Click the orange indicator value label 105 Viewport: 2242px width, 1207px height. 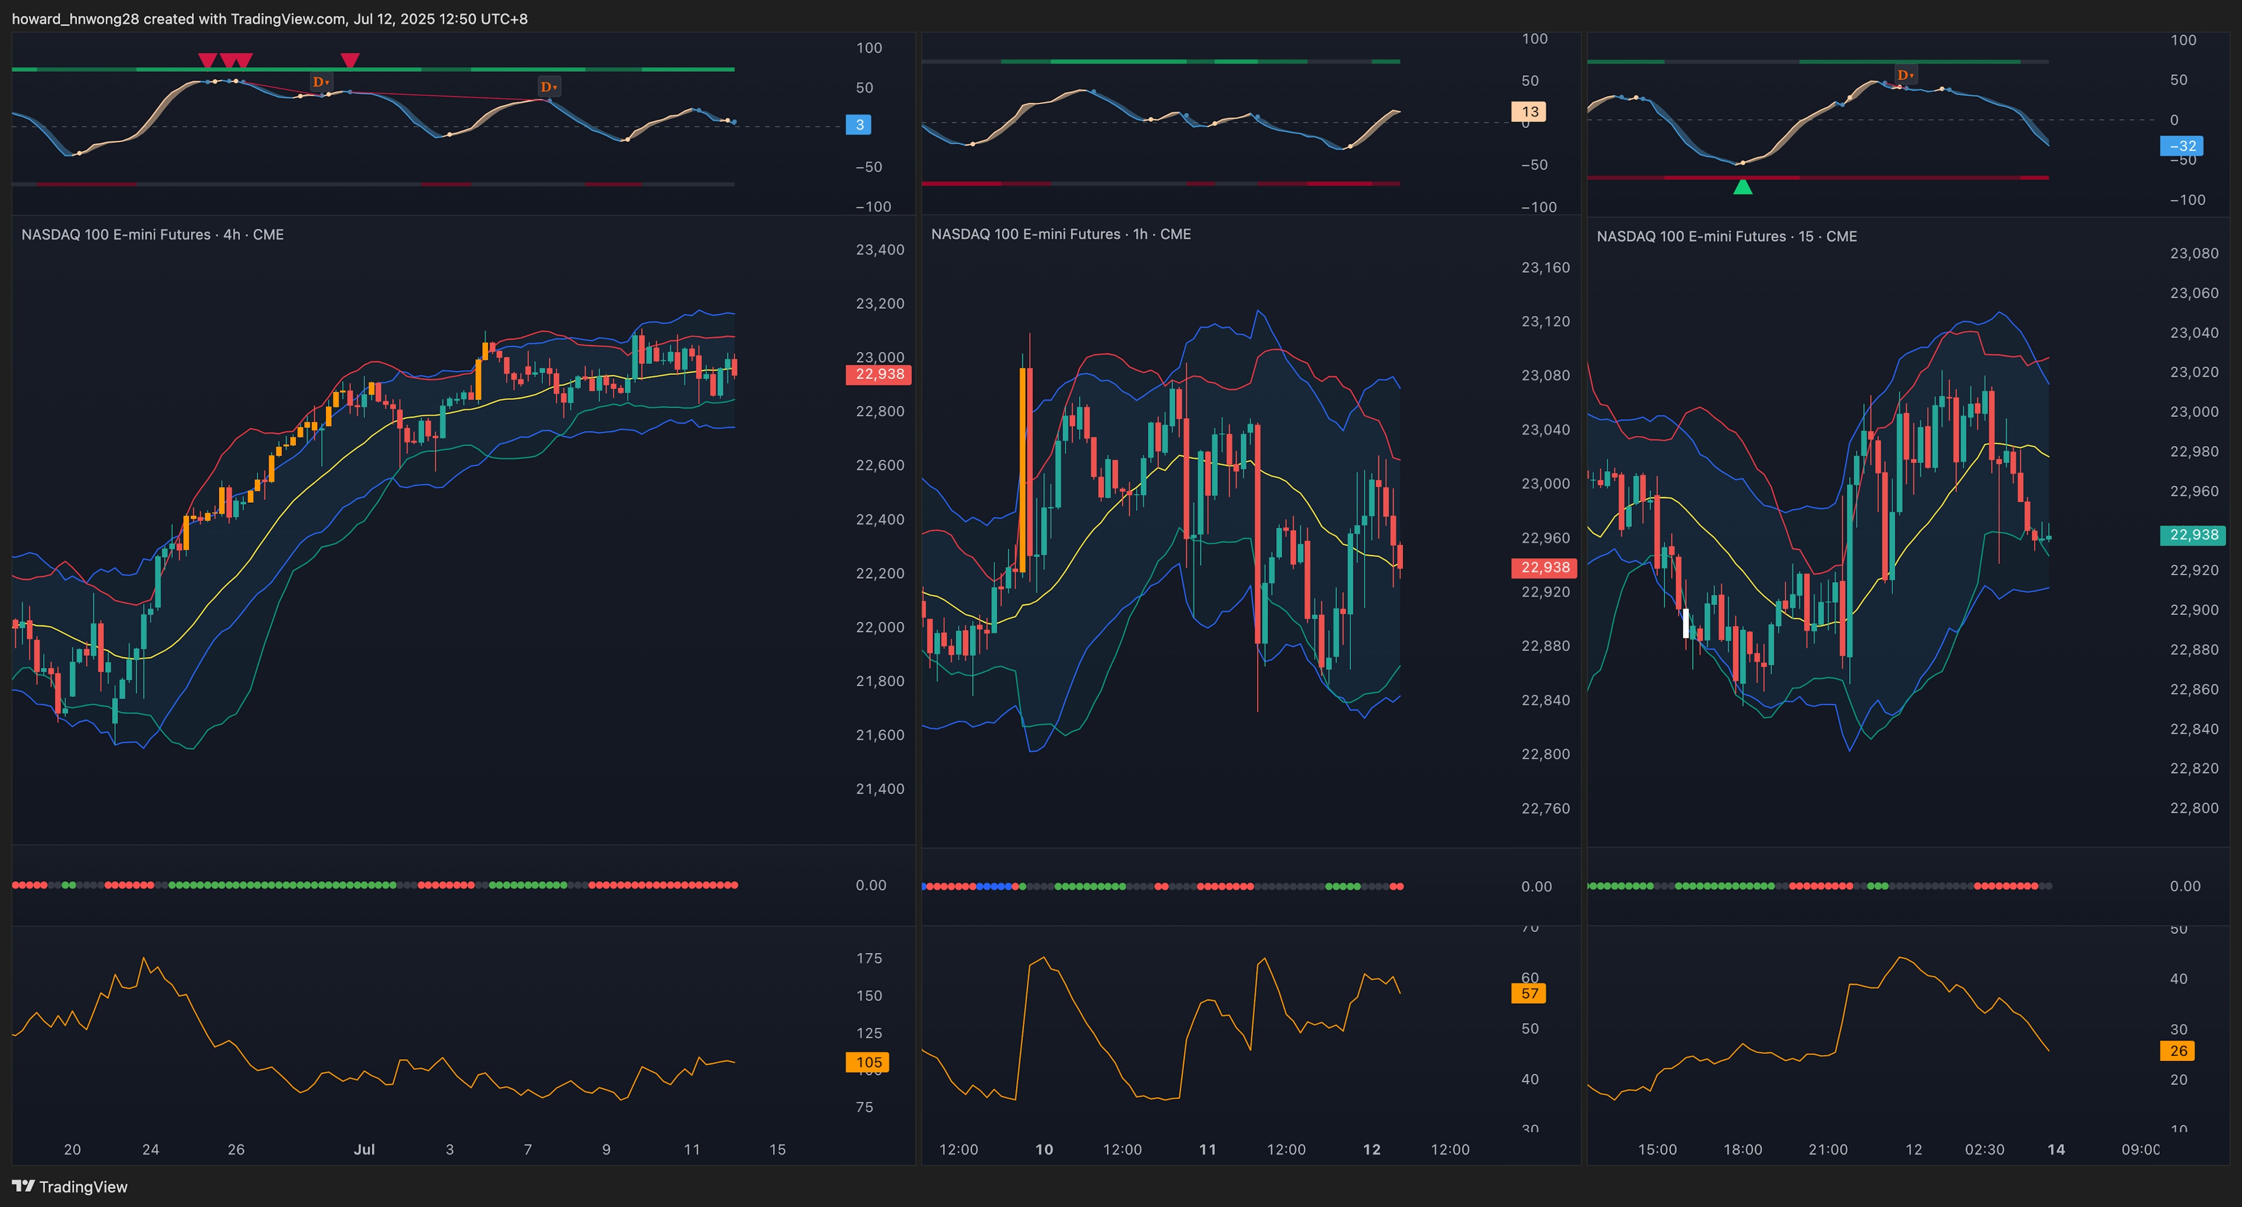pos(869,1062)
